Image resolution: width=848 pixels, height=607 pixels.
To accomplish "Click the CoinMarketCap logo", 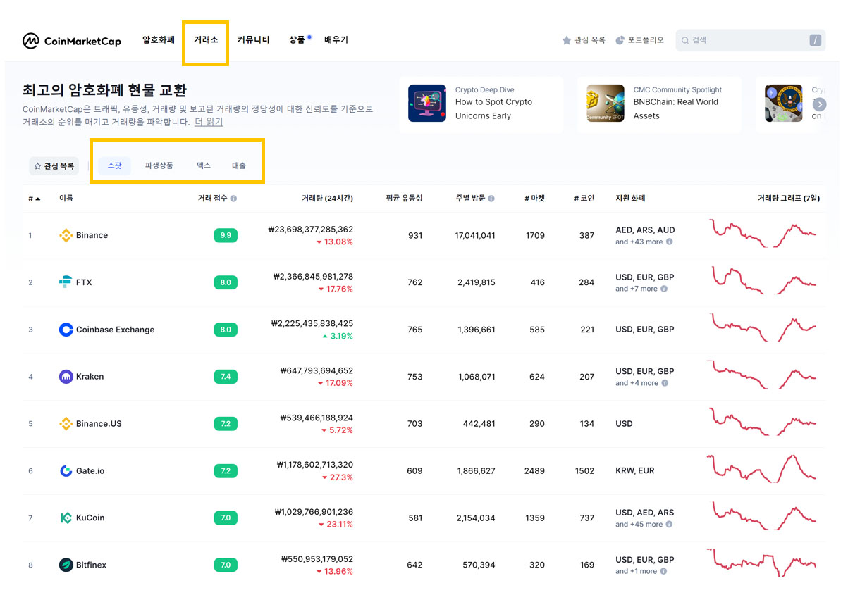I will coord(72,41).
